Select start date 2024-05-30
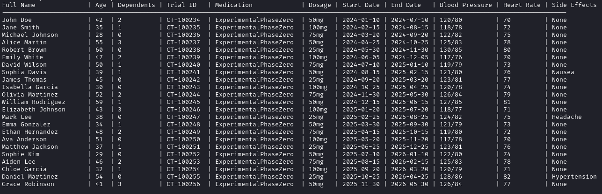The width and height of the screenshot is (602, 194). coord(361,50)
